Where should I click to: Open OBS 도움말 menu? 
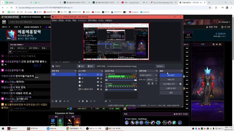coord(109,20)
